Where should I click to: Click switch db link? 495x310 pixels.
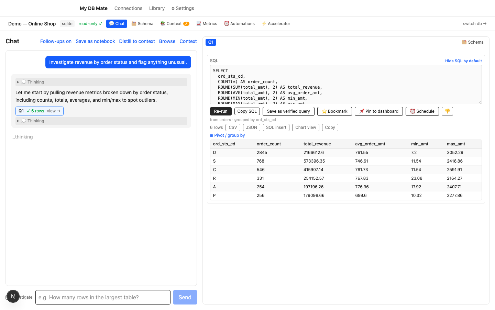click(x=475, y=24)
